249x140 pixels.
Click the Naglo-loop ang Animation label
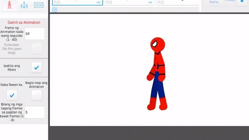click(36, 85)
